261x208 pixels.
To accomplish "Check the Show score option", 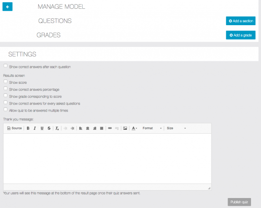I will point(5,81).
